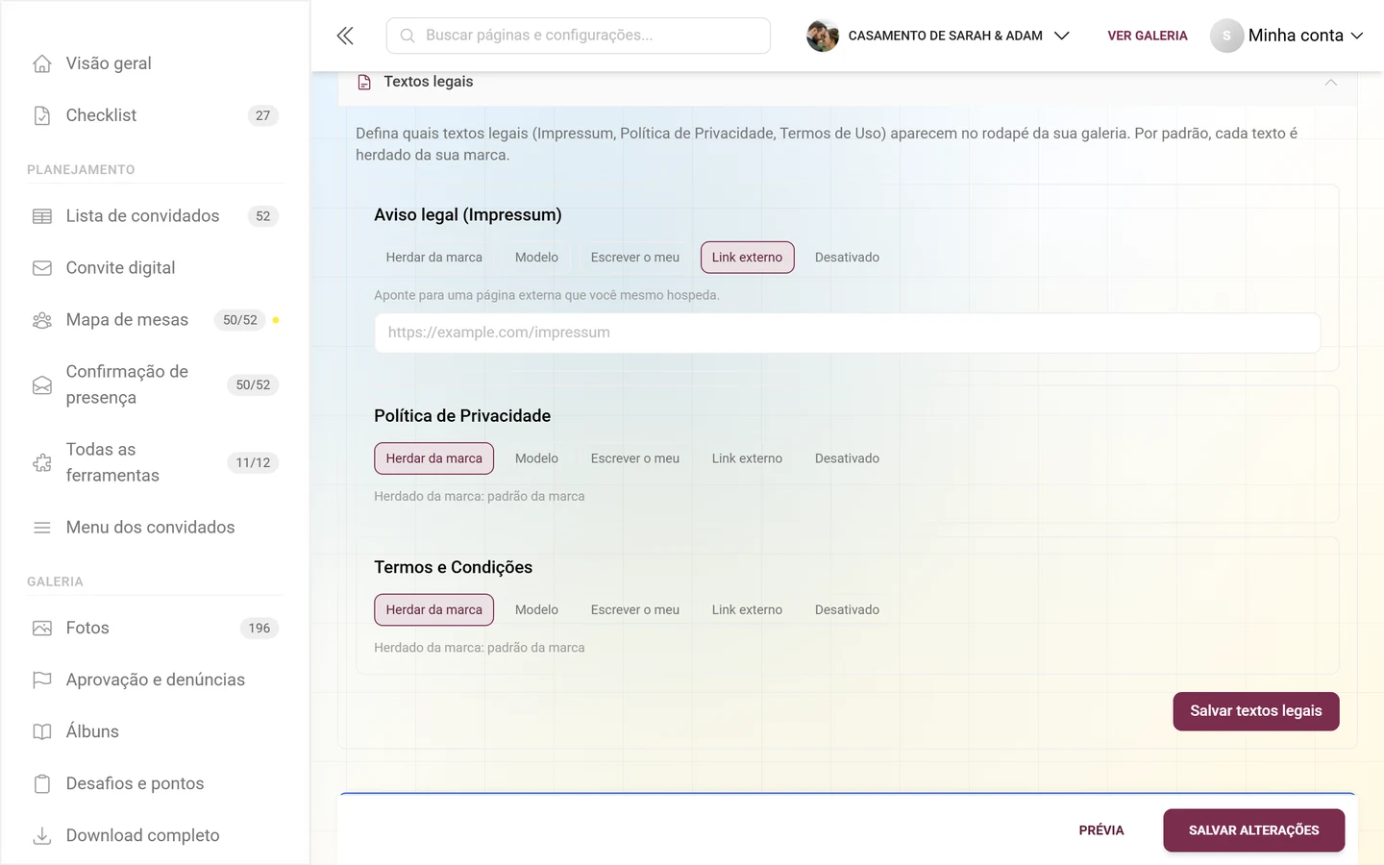Select Desativado for Aviso legal (Impressum)
This screenshot has height=865, width=1384.
[x=847, y=258]
